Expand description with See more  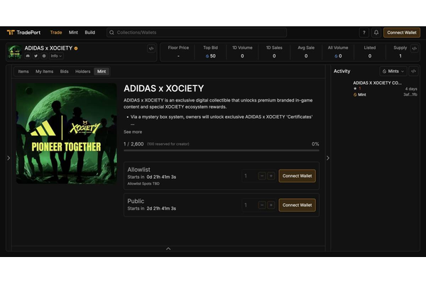(133, 132)
